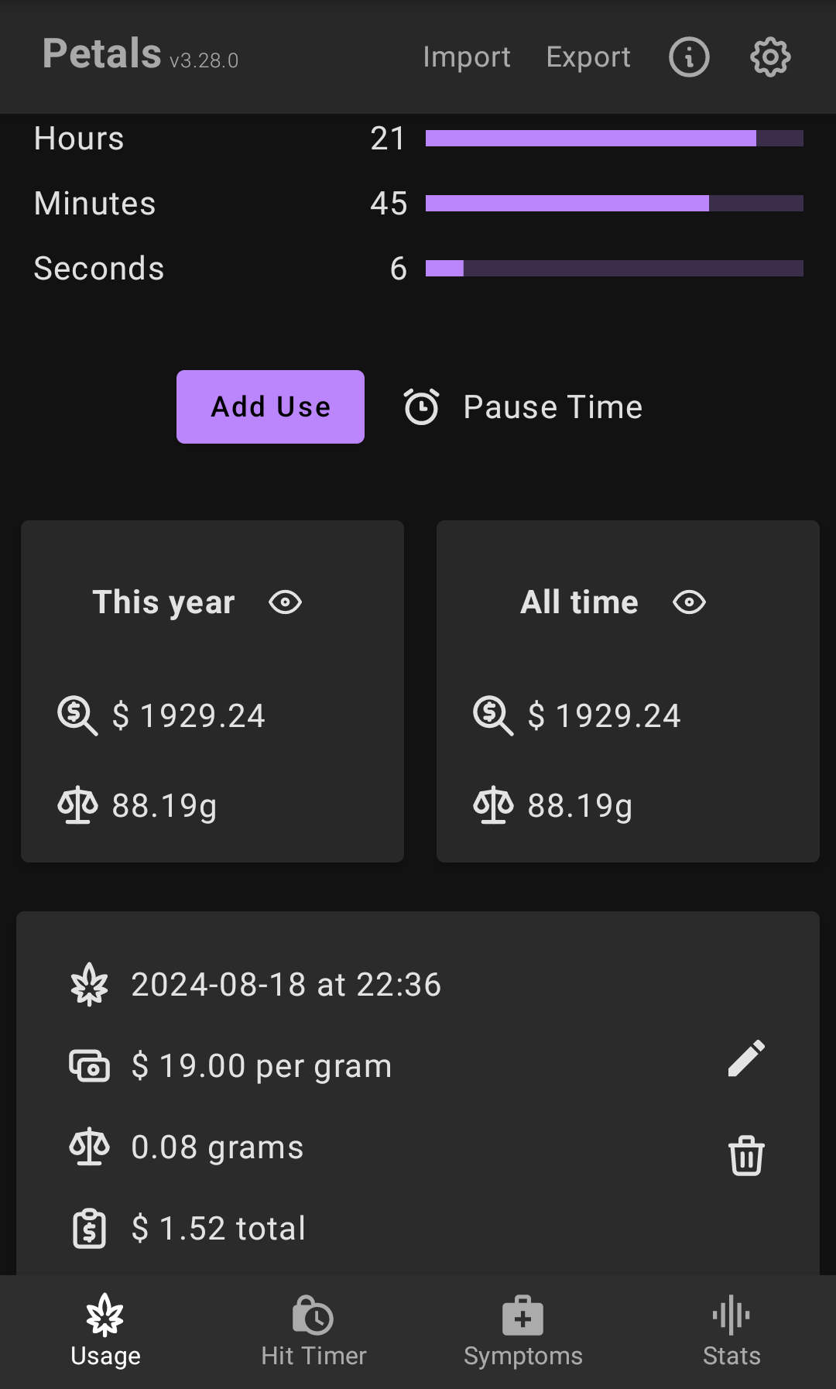836x1389 pixels.
Task: Click the alarm clock Pause Time icon
Action: (x=422, y=406)
